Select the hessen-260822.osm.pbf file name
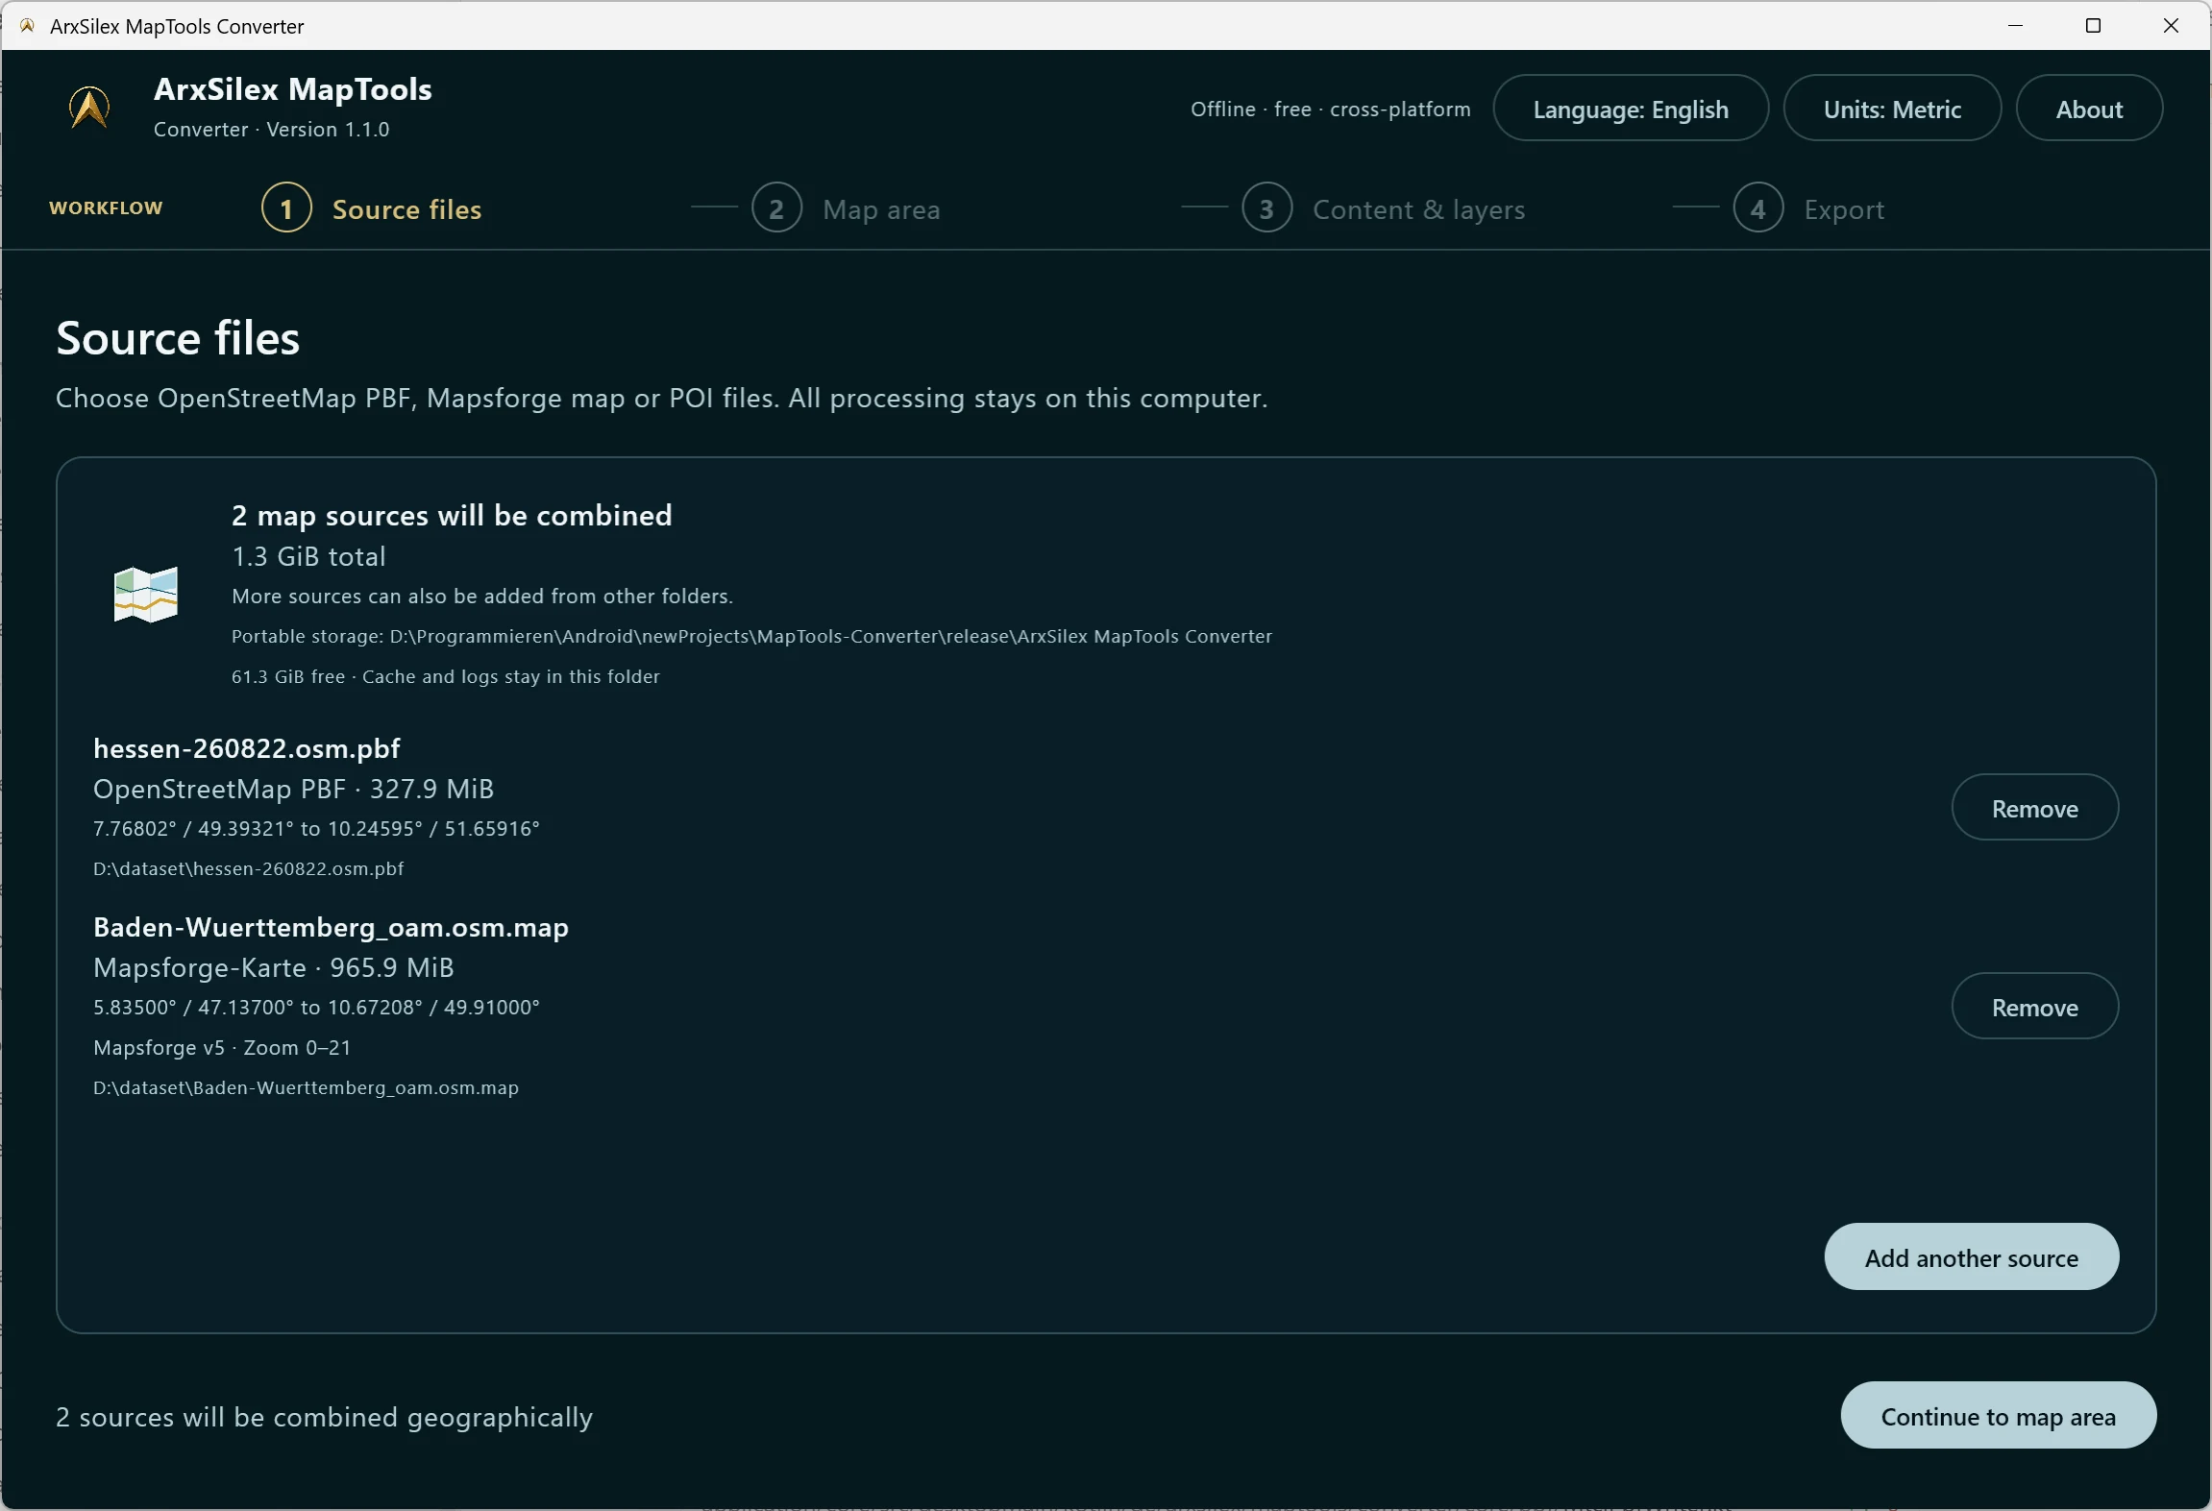The width and height of the screenshot is (2212, 1511). pyautogui.click(x=247, y=748)
